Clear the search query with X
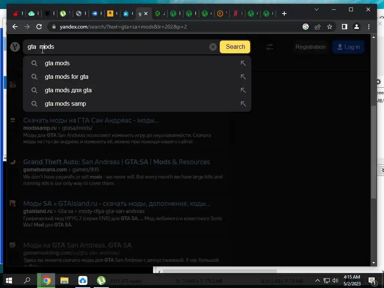 coord(213,47)
